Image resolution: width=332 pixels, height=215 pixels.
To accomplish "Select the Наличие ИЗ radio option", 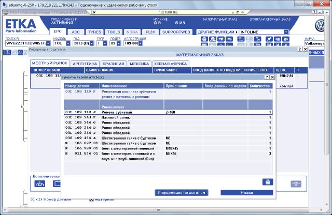I will coord(176,23).
